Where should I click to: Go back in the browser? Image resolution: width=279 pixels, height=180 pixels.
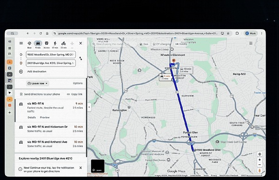(28, 33)
